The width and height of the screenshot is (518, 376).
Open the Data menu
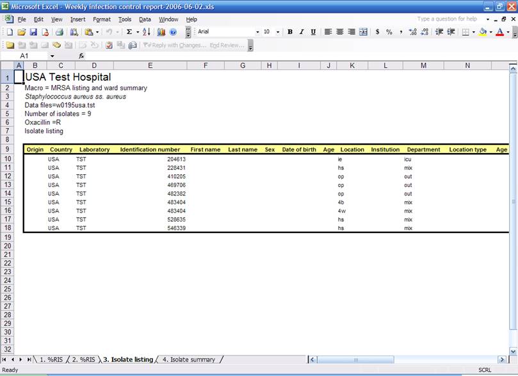[x=145, y=19]
